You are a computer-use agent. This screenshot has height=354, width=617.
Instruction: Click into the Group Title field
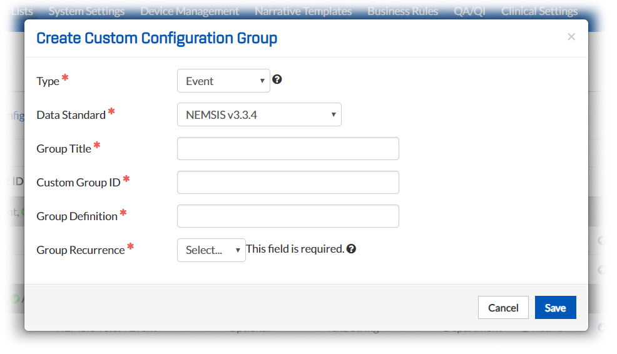(288, 149)
